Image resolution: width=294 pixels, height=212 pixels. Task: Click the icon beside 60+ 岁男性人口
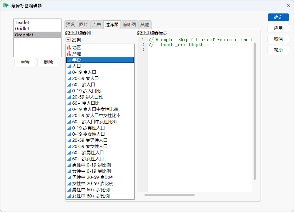pyautogui.click(x=69, y=153)
